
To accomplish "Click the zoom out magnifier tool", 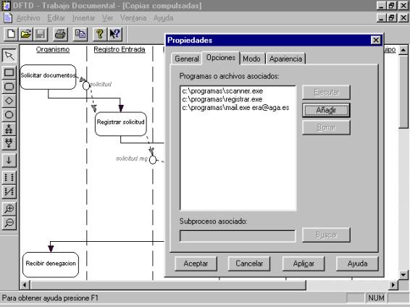I will pos(9,223).
